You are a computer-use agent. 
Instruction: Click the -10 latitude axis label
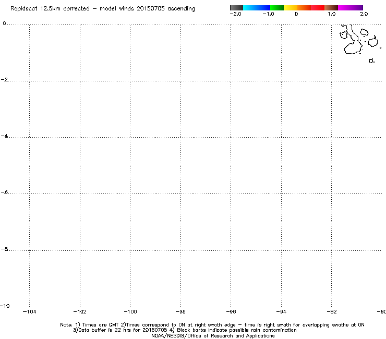click(x=5, y=306)
